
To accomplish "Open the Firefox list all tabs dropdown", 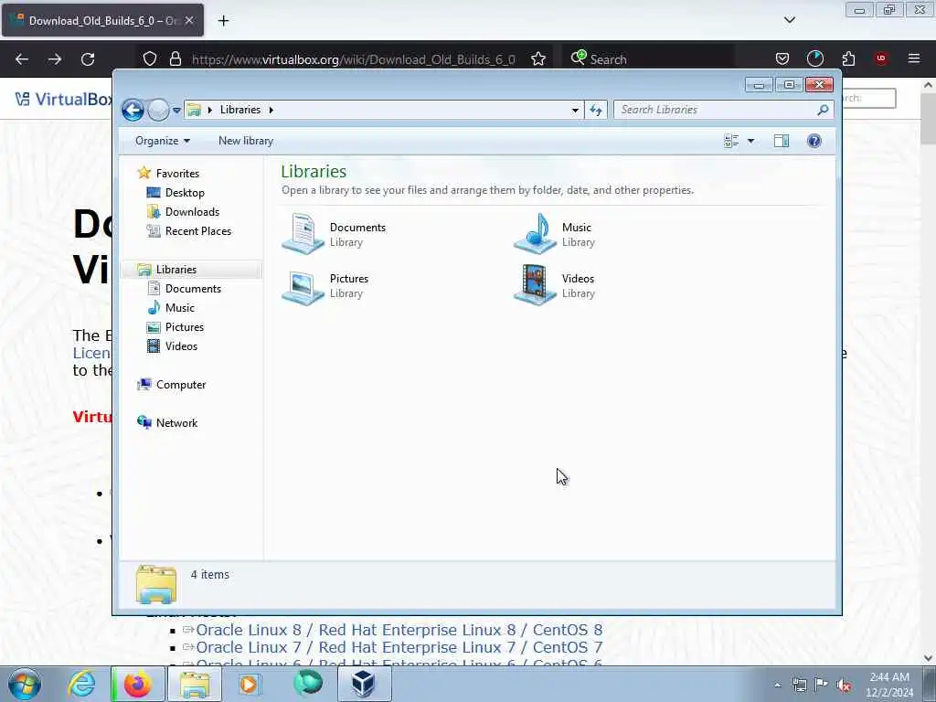I will click(790, 20).
